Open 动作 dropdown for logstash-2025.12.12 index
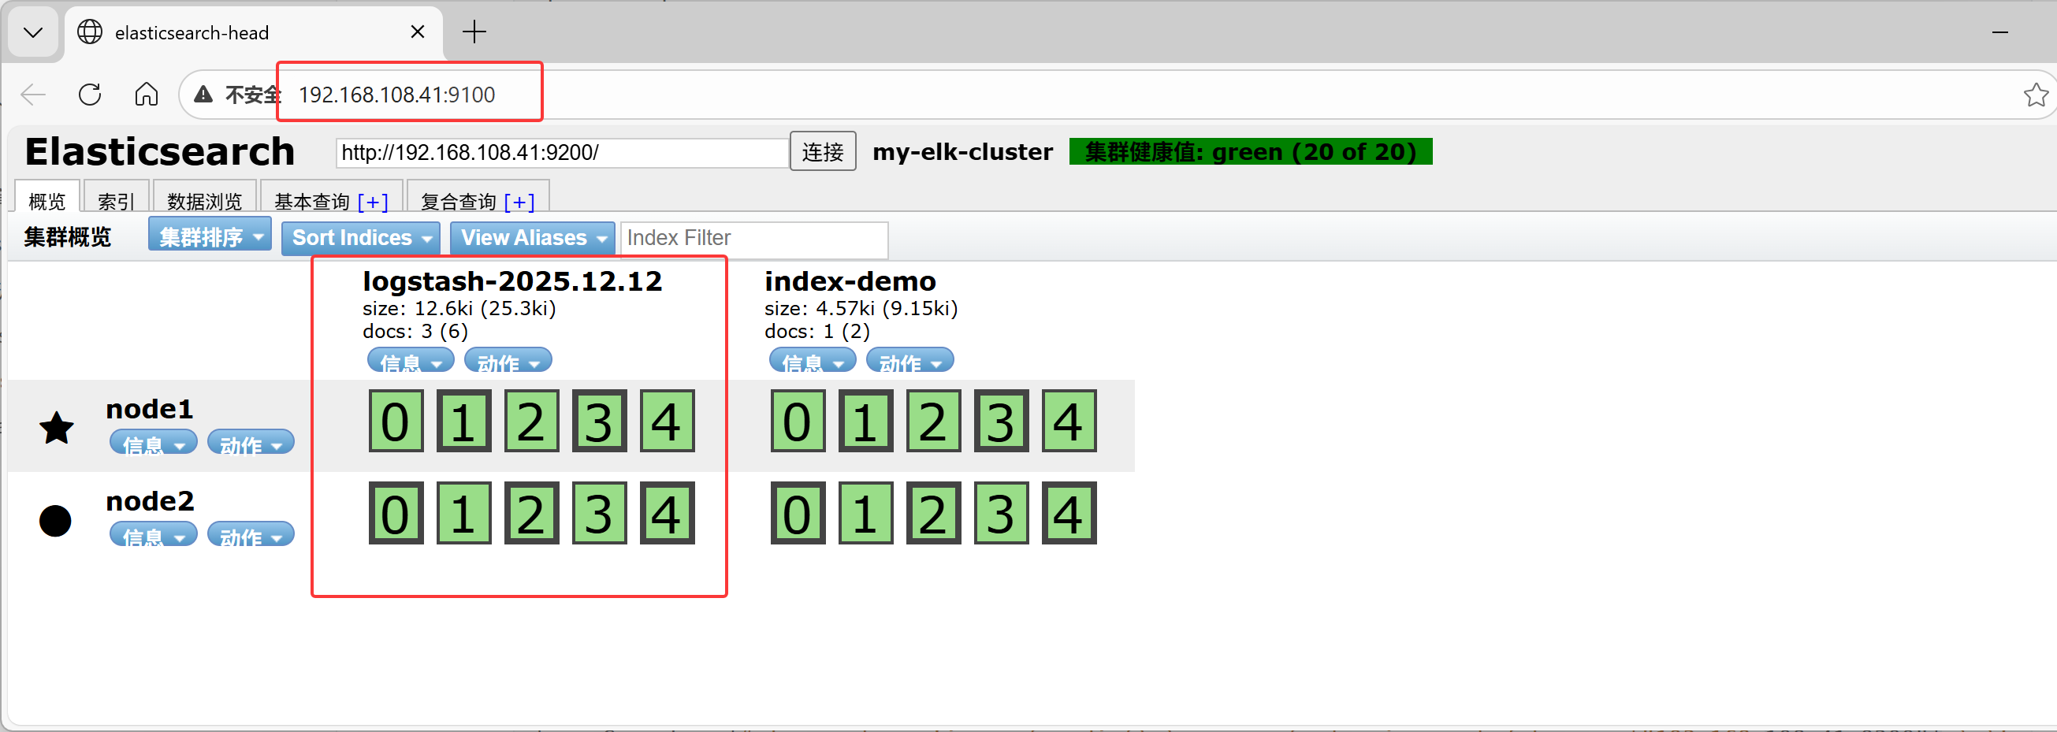This screenshot has height=732, width=2057. tap(508, 361)
